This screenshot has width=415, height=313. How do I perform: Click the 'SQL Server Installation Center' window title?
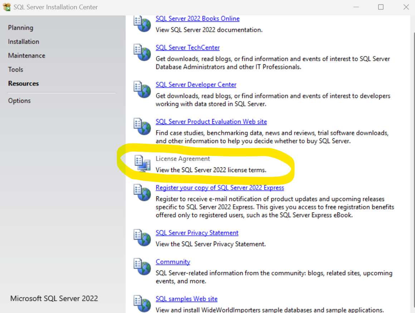coord(55,7)
